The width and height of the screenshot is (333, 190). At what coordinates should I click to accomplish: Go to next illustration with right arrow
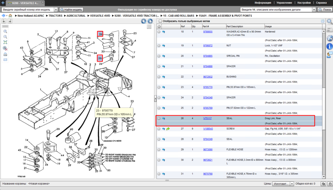[150, 21]
